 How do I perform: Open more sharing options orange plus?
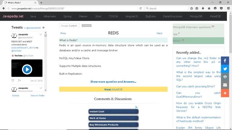(225, 93)
